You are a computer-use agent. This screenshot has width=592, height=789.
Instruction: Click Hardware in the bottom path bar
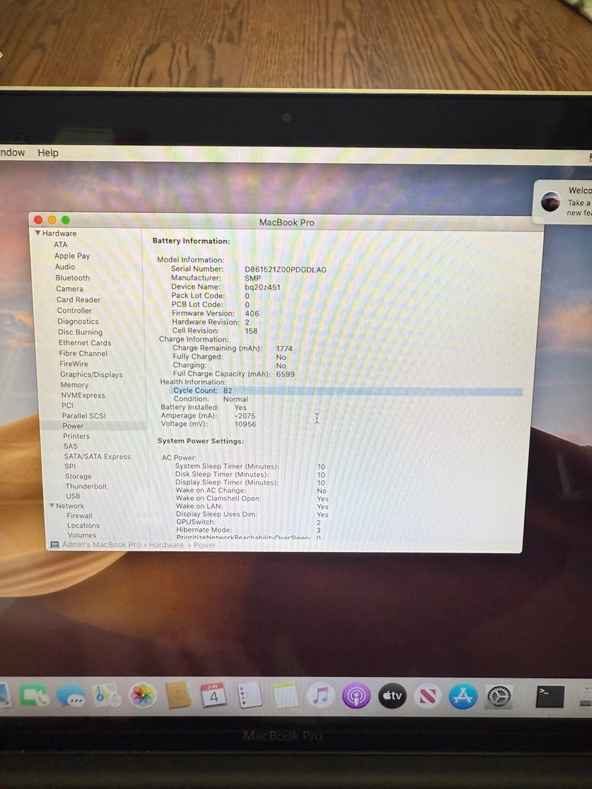[166, 545]
